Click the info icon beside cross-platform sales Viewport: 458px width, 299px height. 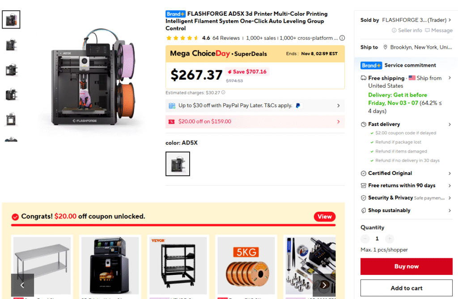point(342,38)
